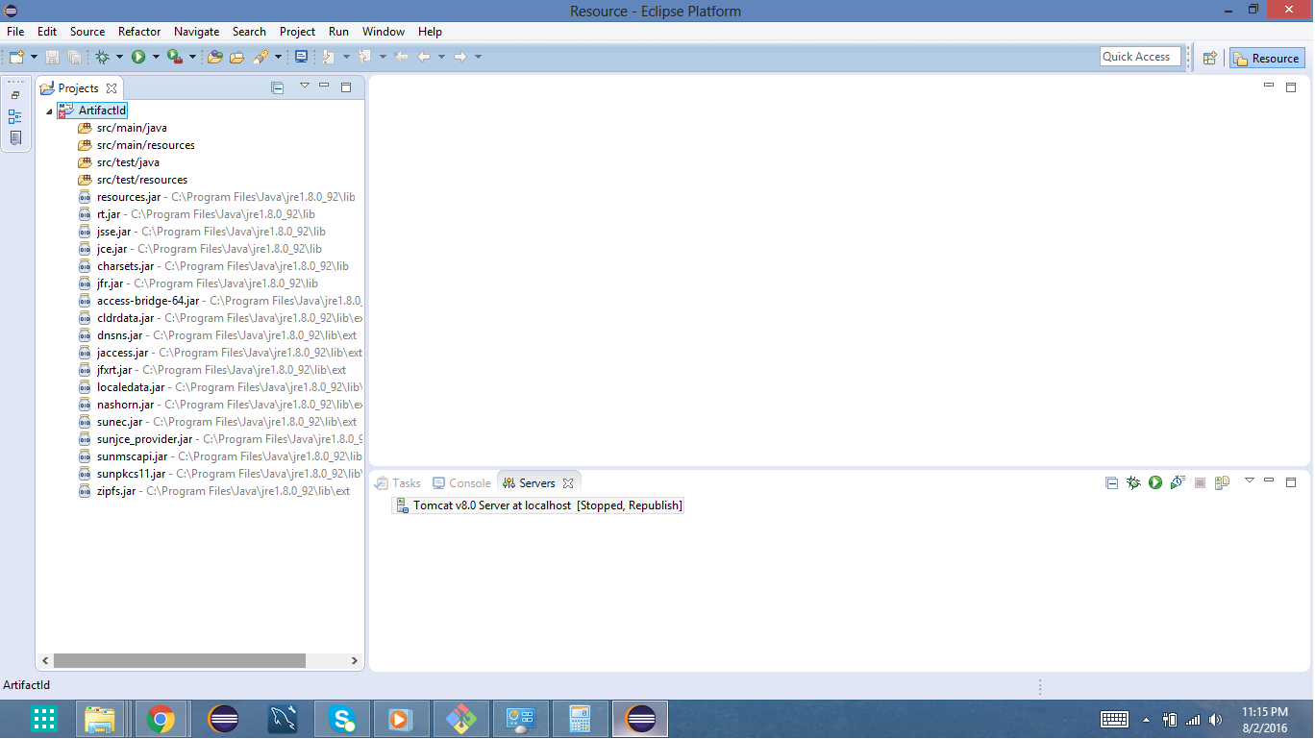This screenshot has width=1315, height=739.
Task: Start the server in profile mode
Action: click(x=1178, y=482)
